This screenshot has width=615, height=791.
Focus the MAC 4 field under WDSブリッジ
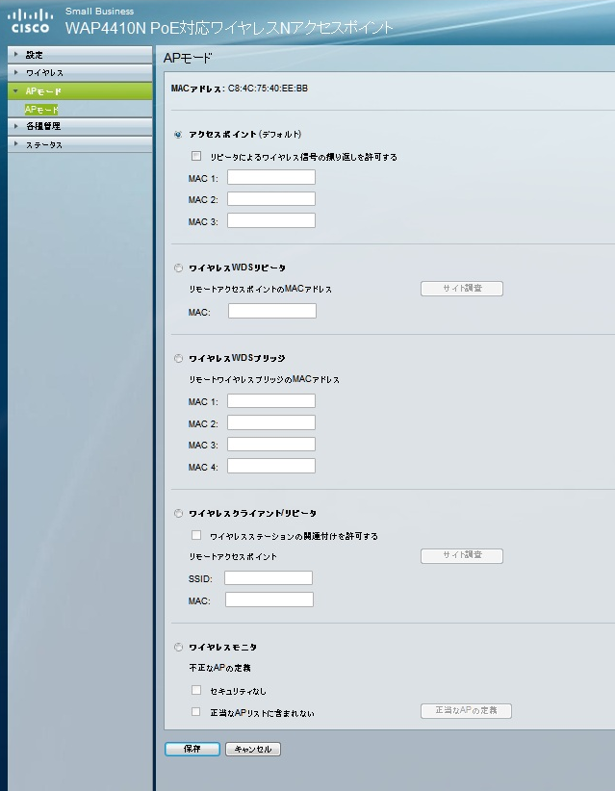[270, 466]
